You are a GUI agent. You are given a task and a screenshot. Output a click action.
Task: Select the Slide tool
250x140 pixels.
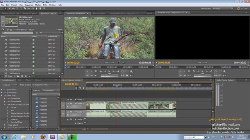(33, 9)
